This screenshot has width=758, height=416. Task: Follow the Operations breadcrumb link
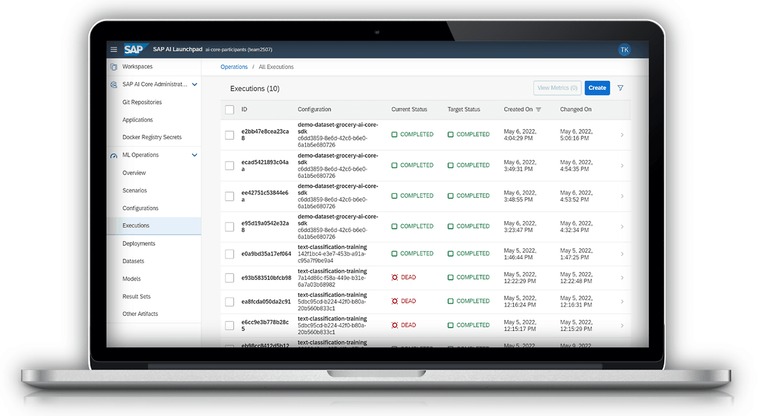[234, 67]
